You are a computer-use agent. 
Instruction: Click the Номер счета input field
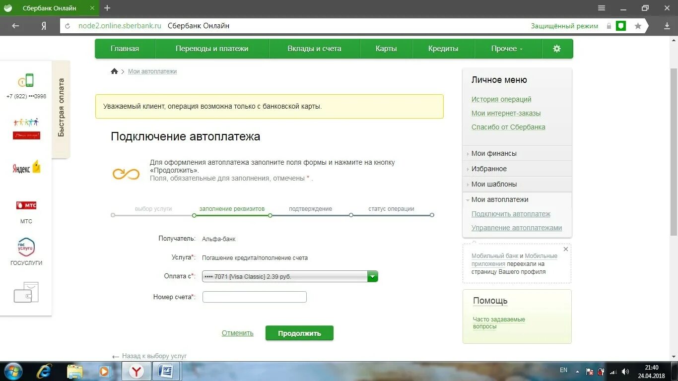click(x=255, y=297)
